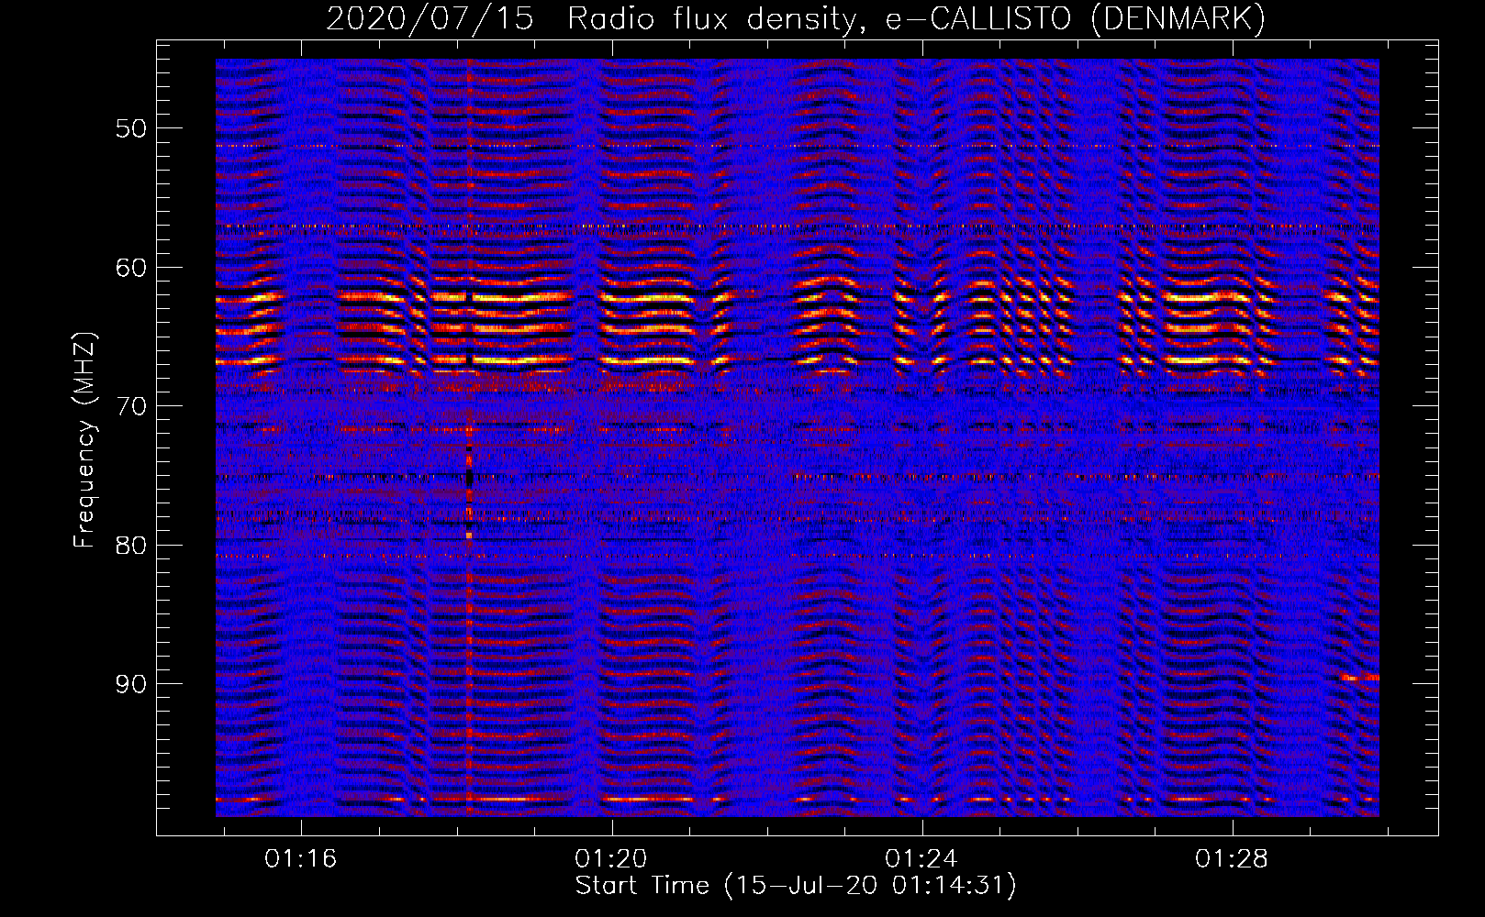This screenshot has height=917, width=1485.
Task: Click the 01:24 time tick label
Action: (921, 859)
